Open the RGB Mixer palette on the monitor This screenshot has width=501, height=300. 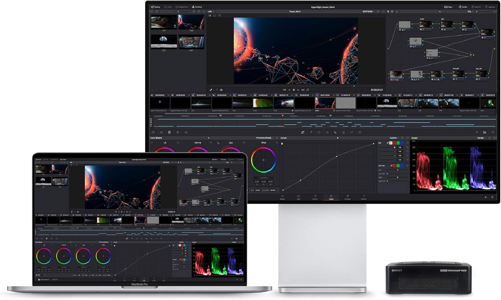coord(178,132)
